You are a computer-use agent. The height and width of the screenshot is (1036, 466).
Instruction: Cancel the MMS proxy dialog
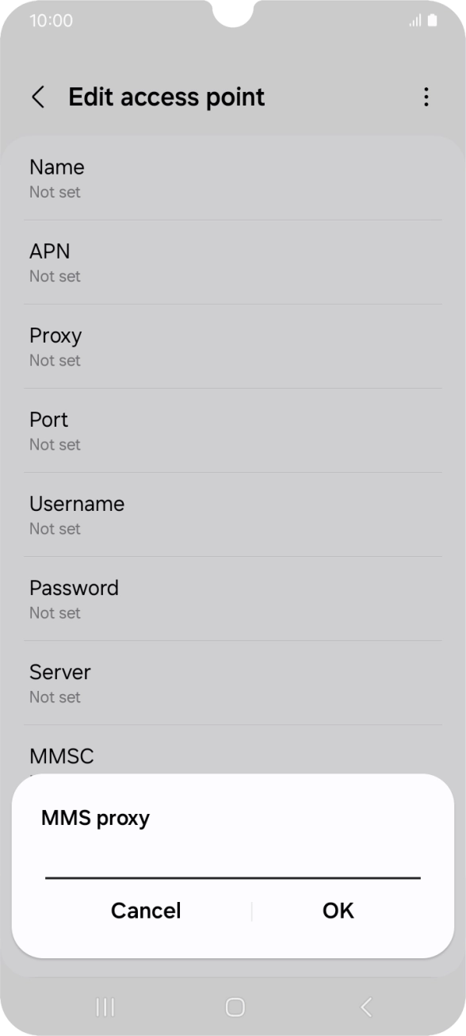click(146, 910)
